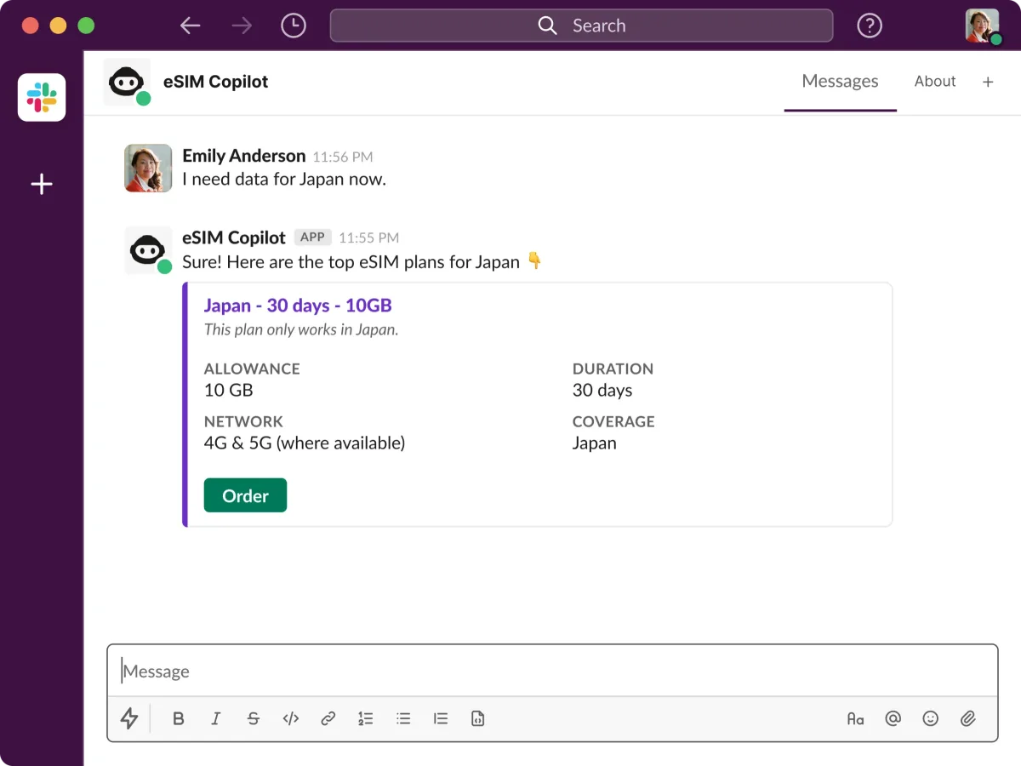Click the "10 GB" allowance value
1021x766 pixels.
click(229, 391)
